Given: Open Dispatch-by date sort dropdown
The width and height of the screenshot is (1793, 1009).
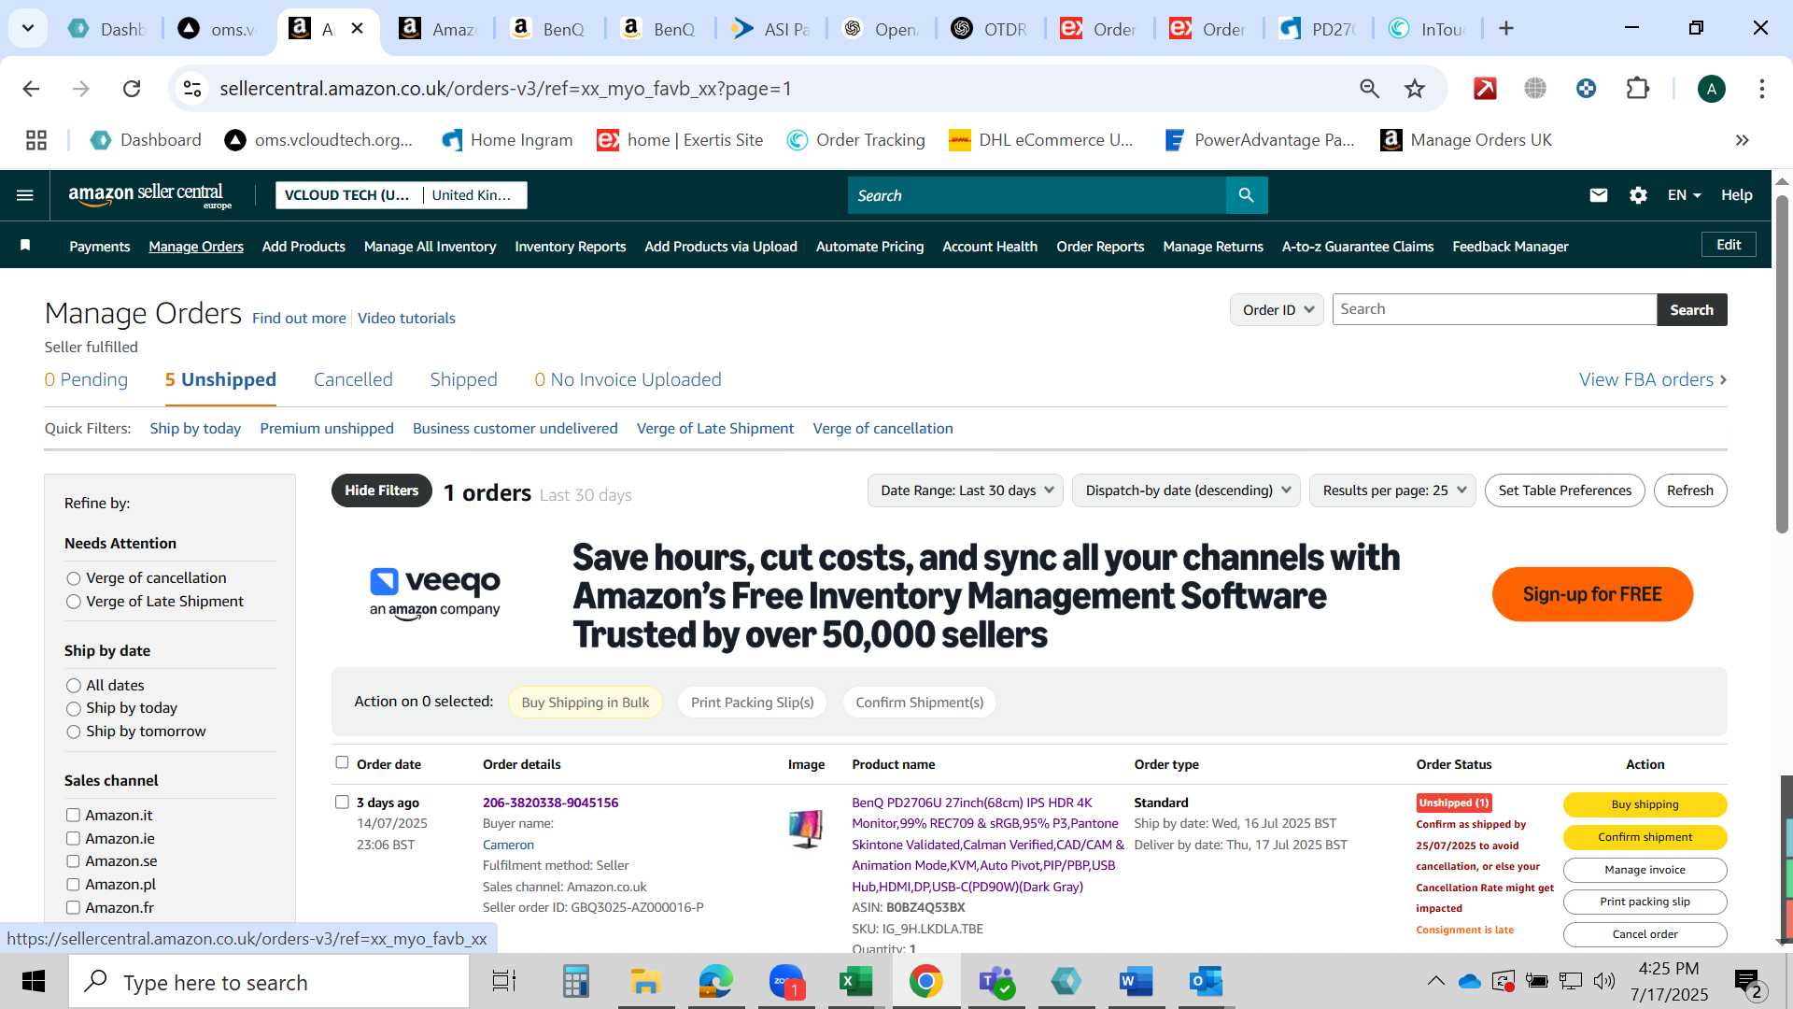Looking at the screenshot, I should [x=1186, y=490].
